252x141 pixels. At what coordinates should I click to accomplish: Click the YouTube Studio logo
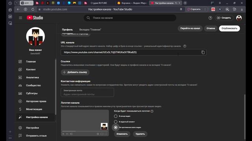[x=35, y=18]
